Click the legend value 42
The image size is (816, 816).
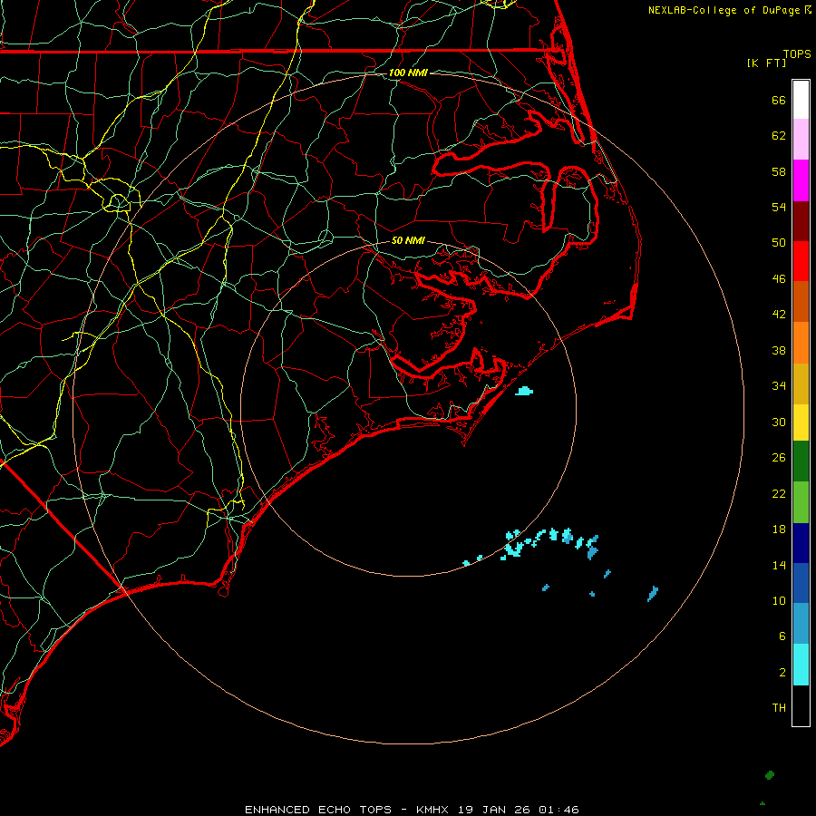(x=779, y=315)
